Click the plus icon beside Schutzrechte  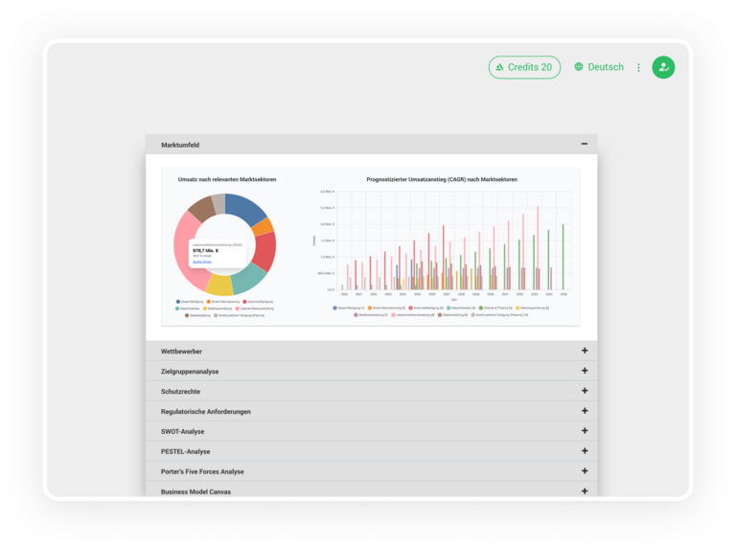(x=585, y=391)
